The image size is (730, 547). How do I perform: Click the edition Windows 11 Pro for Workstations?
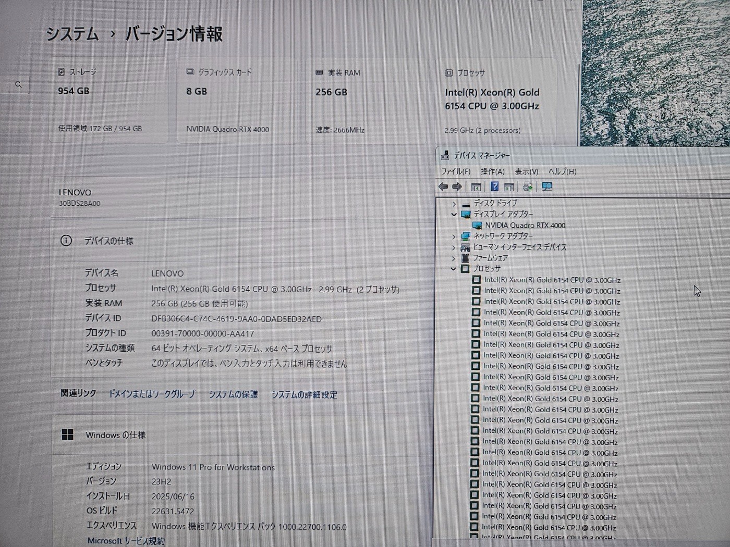(213, 467)
